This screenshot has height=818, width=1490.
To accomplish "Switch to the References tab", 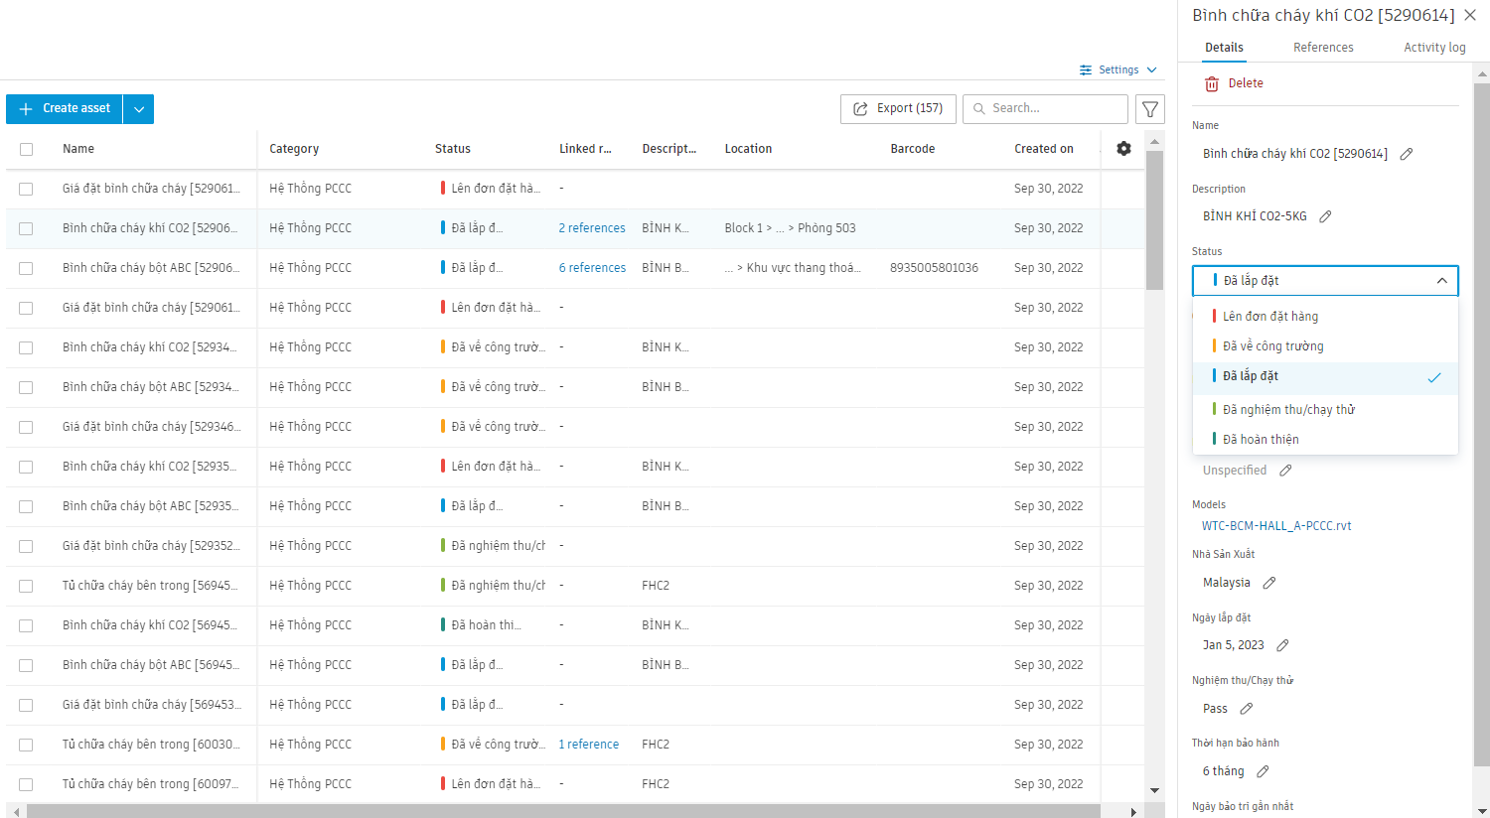I will tap(1323, 48).
